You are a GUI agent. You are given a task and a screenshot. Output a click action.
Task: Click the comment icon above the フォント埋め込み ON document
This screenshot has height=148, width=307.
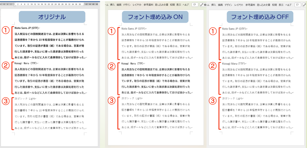[x=195, y=5]
